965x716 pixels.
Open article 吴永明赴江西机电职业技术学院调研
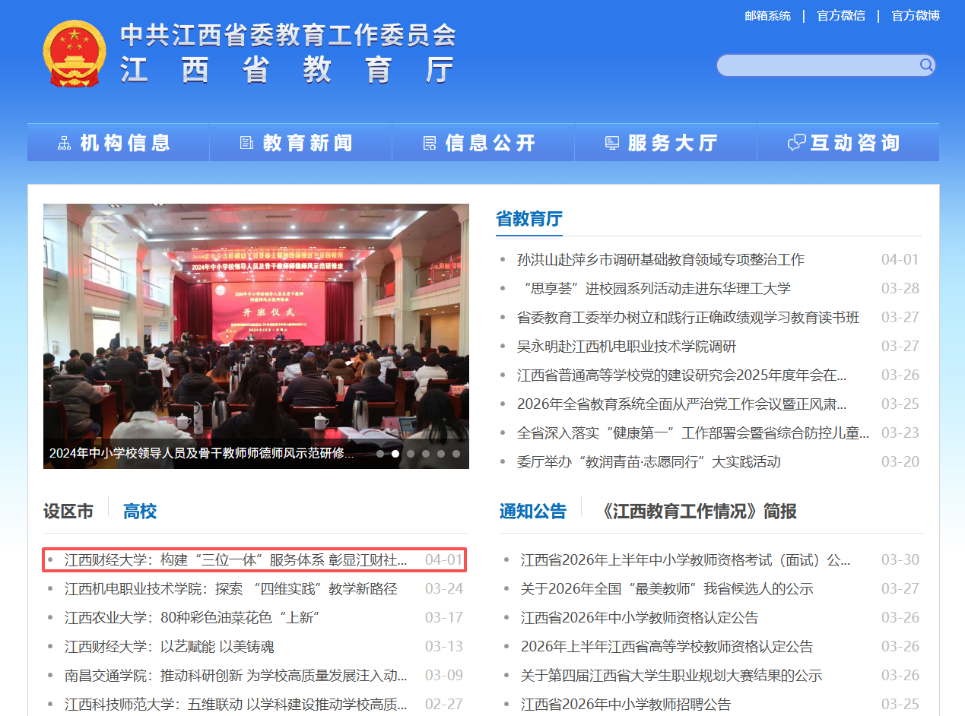click(627, 347)
